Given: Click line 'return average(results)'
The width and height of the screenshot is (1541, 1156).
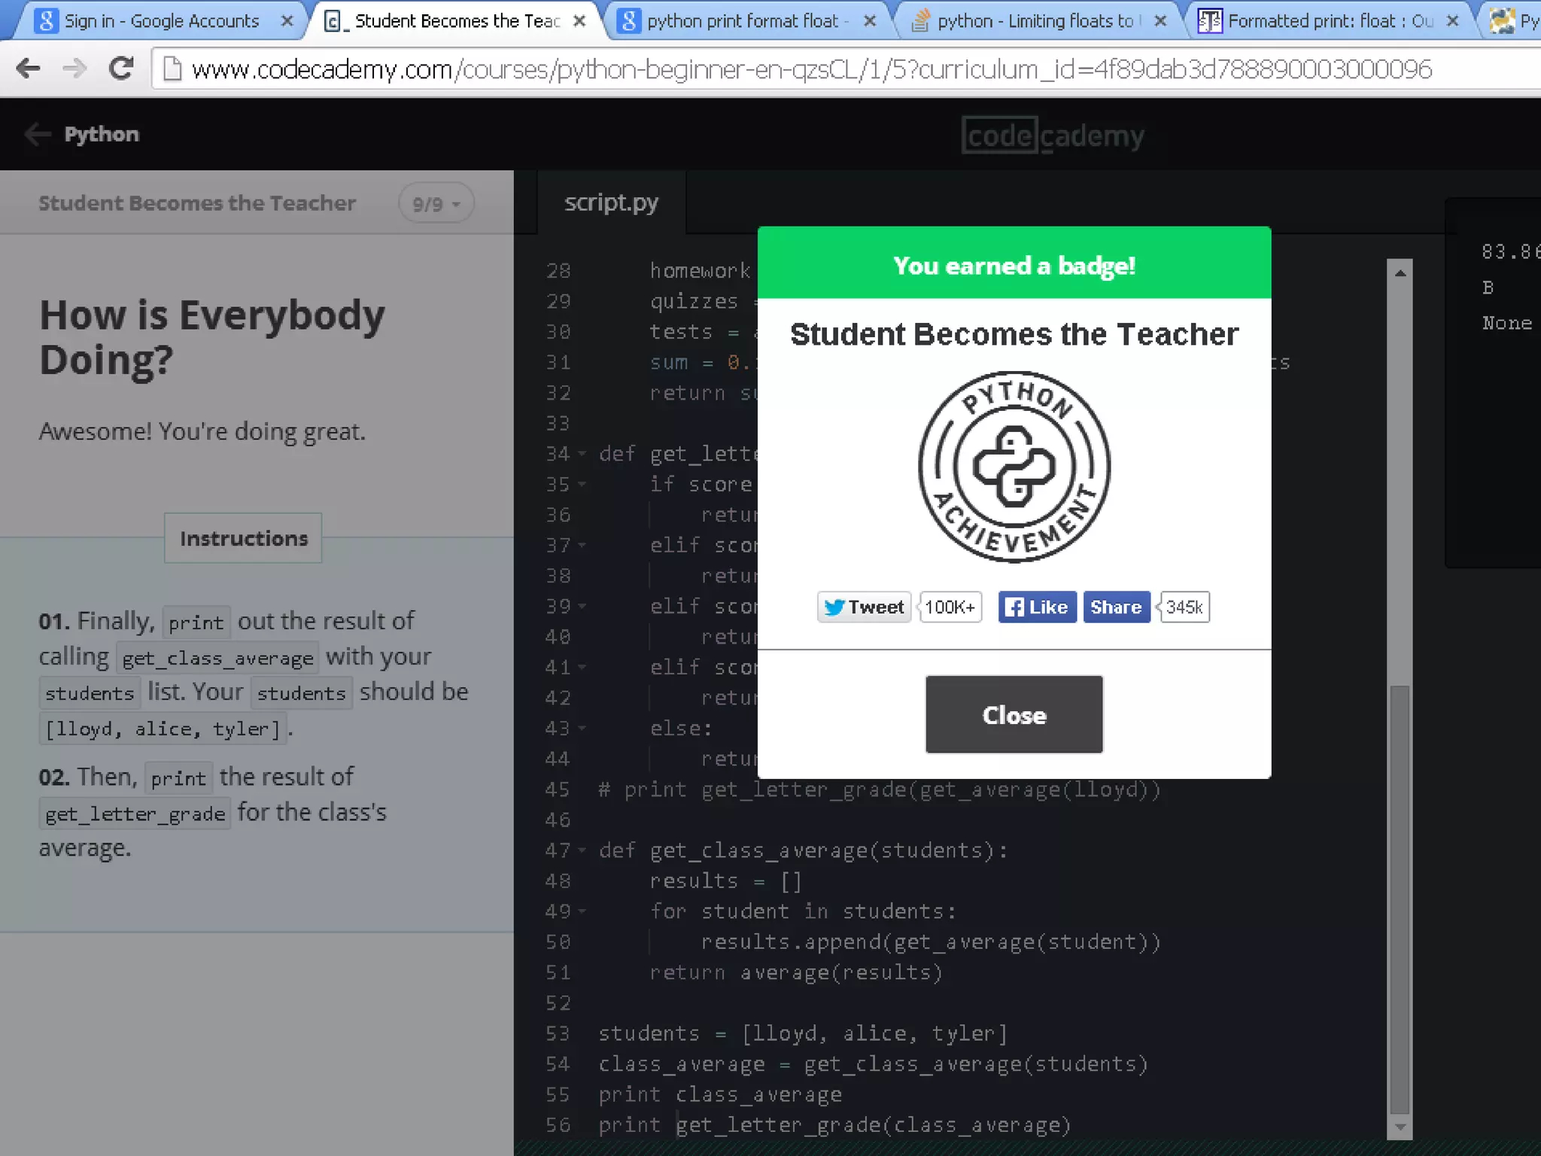Looking at the screenshot, I should tap(796, 972).
